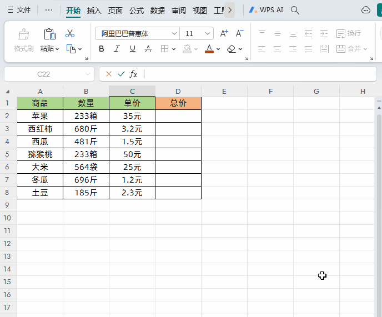This screenshot has height=317, width=382.
Task: Open alignment settings dialog launcher
Action: tap(371, 58)
